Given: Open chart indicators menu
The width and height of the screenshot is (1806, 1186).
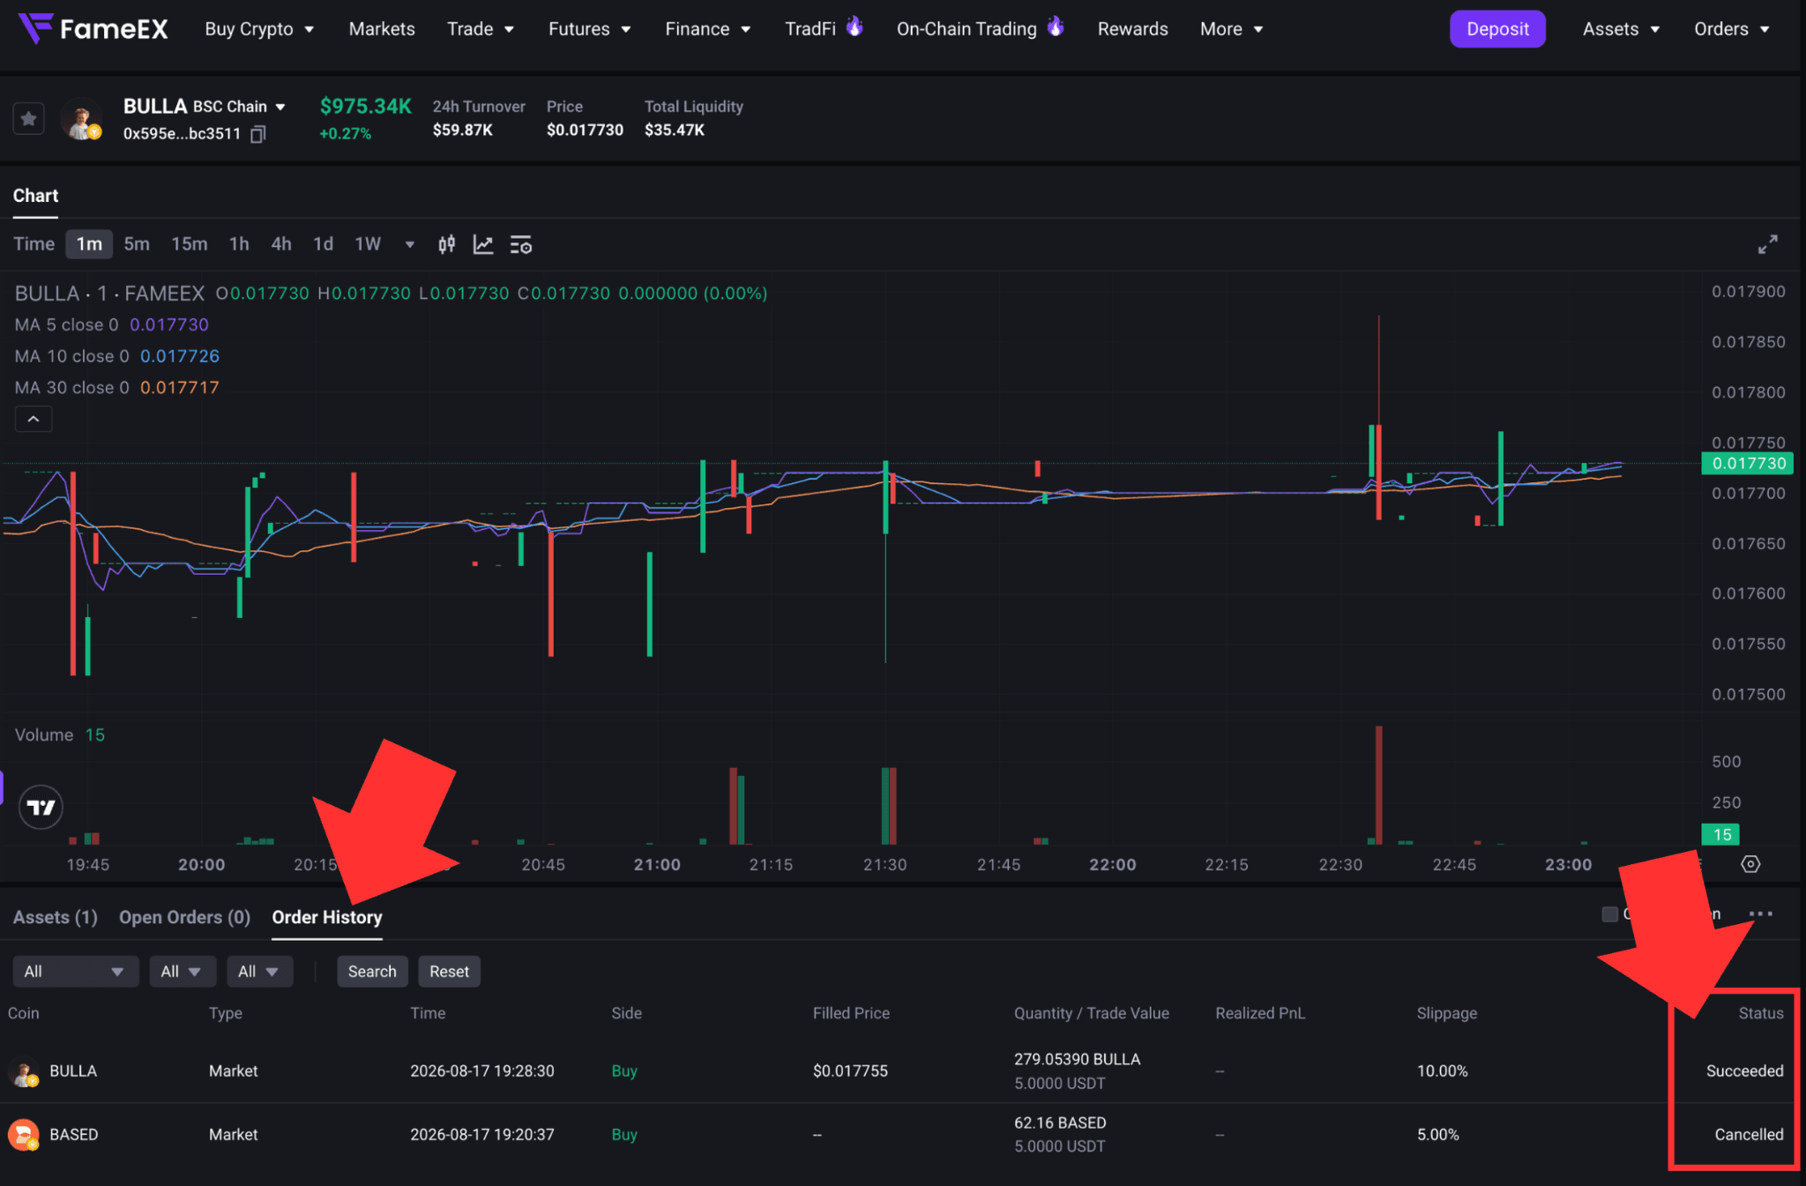Looking at the screenshot, I should click(483, 244).
